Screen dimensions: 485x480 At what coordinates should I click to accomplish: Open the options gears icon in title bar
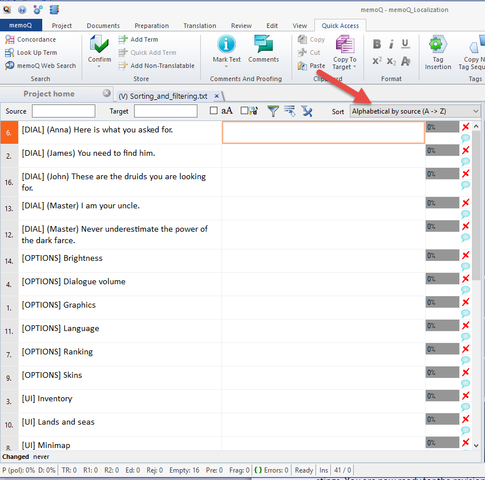pyautogui.click(x=38, y=10)
